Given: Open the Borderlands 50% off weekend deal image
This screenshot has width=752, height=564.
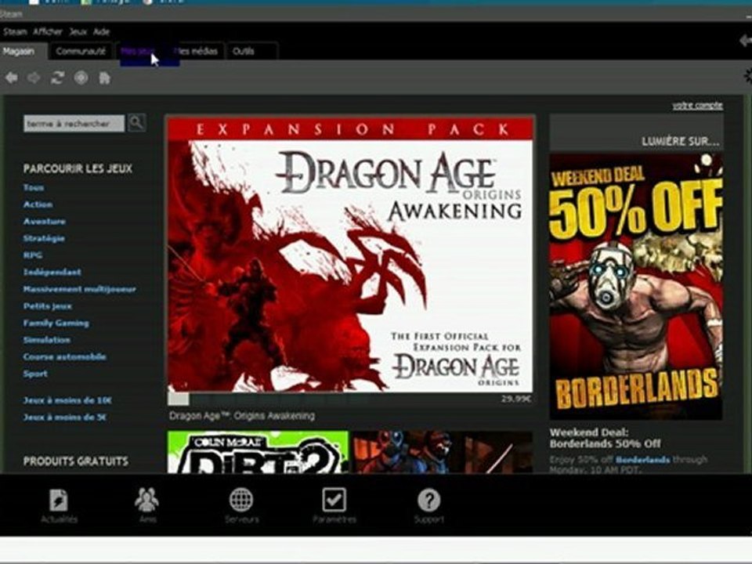Looking at the screenshot, I should pyautogui.click(x=636, y=287).
